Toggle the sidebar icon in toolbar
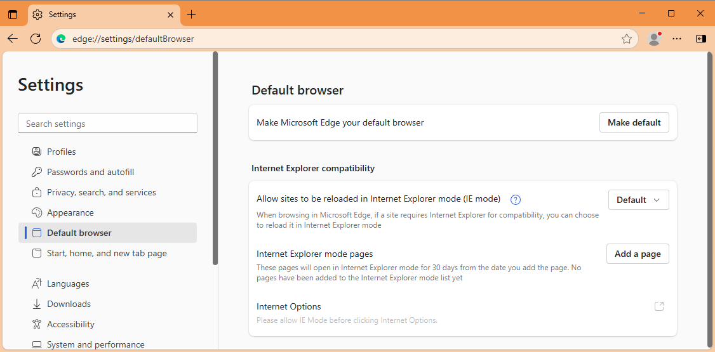715x352 pixels. pyautogui.click(x=700, y=39)
